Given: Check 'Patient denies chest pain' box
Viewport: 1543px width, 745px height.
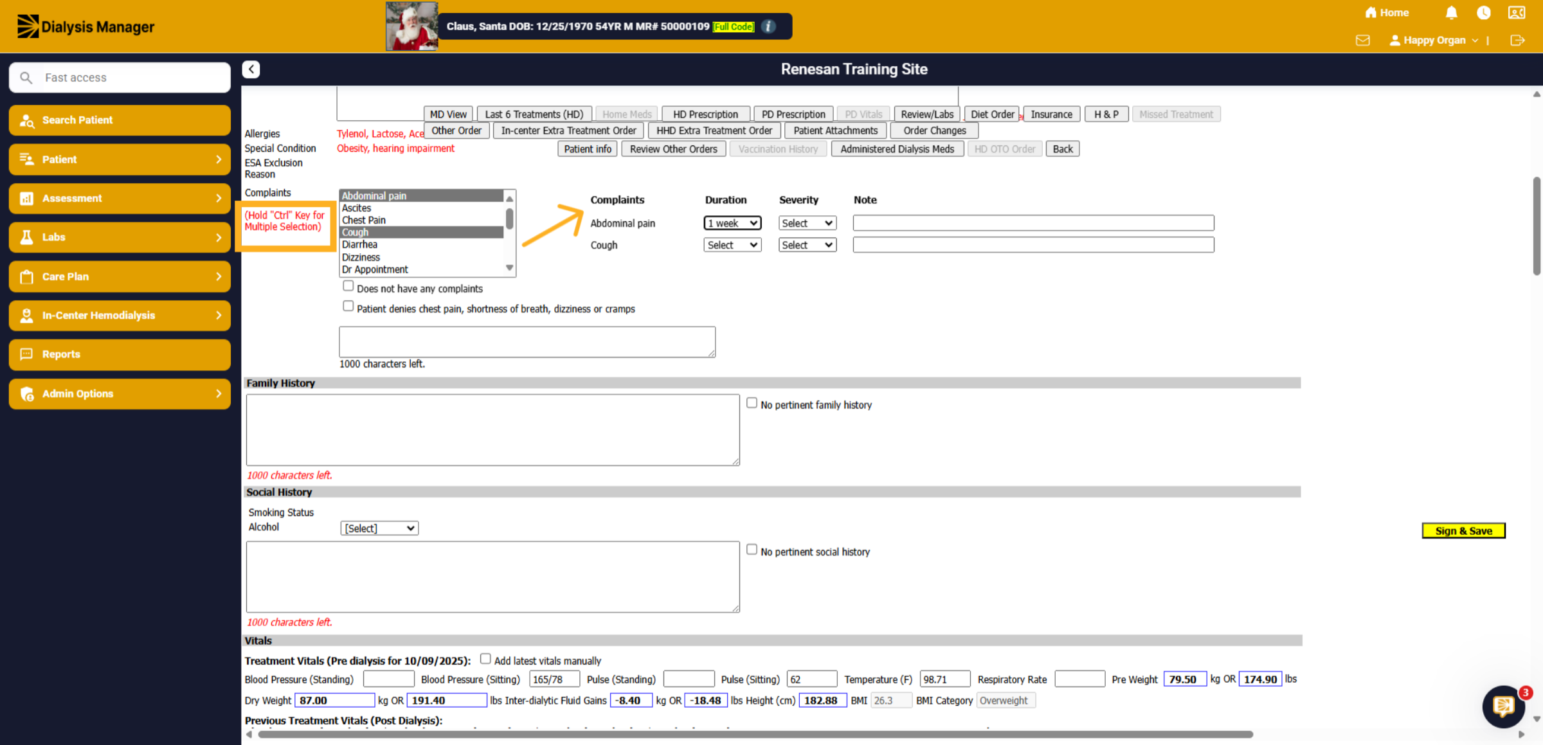Looking at the screenshot, I should (348, 307).
